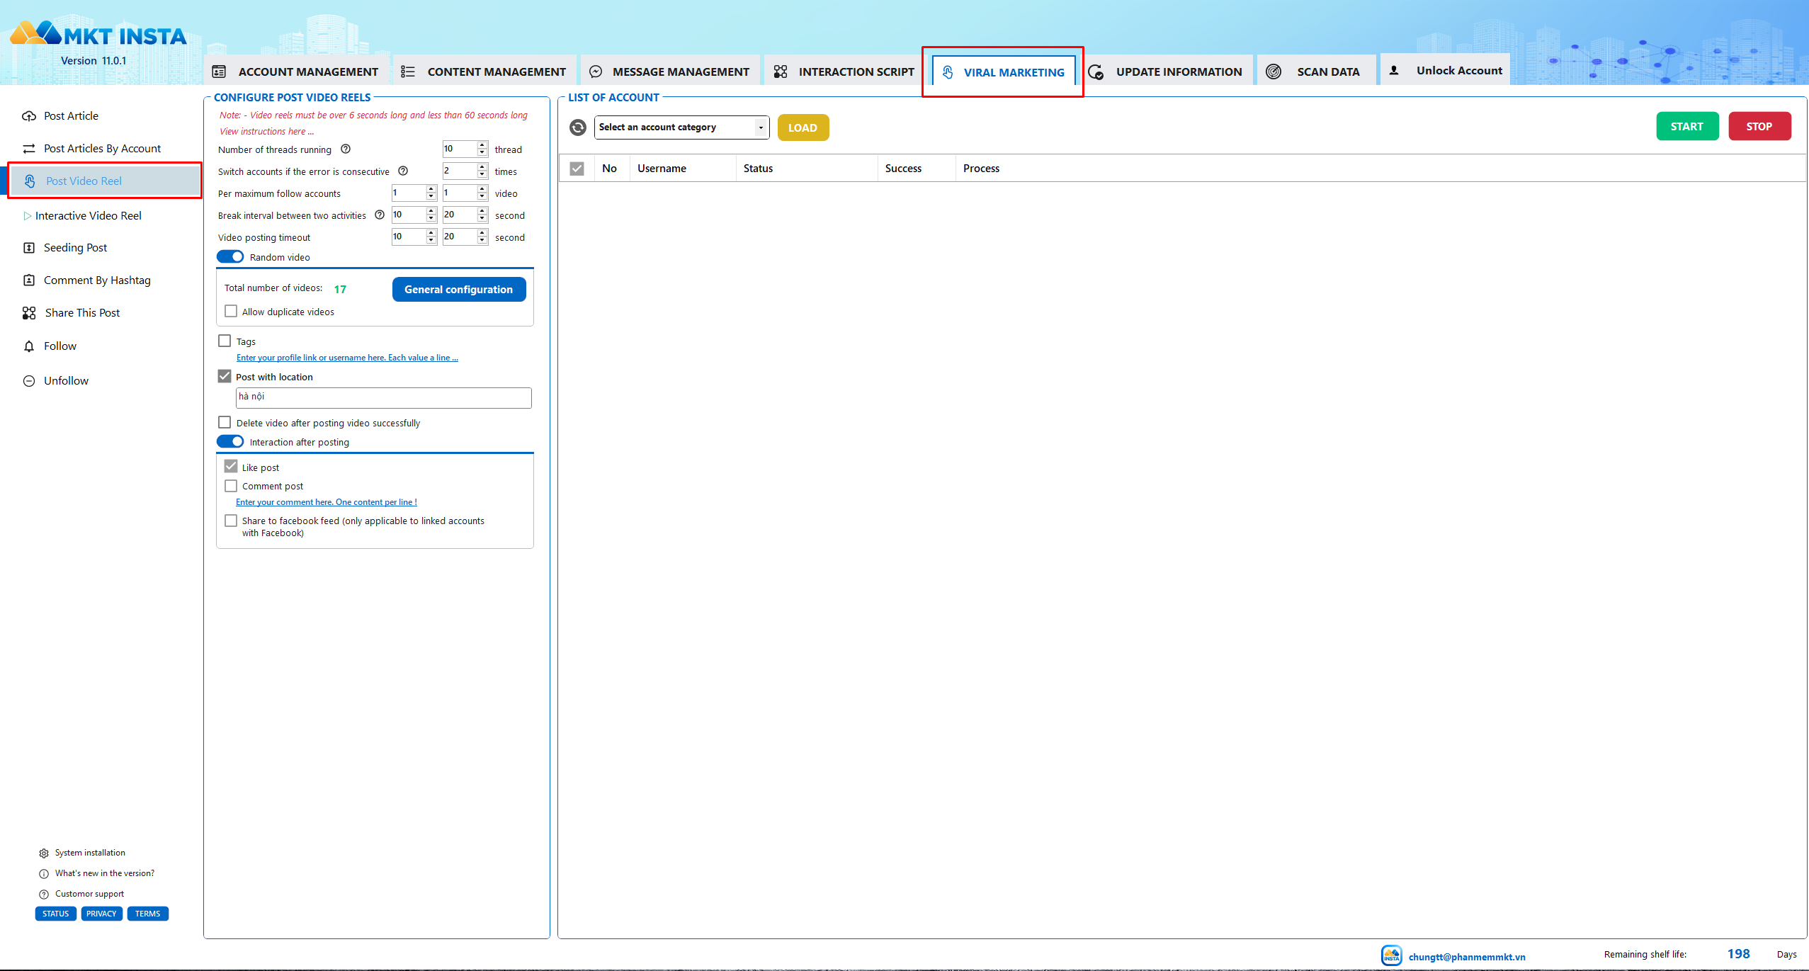Screen dimensions: 1809x971
Task: Increase the maximum videos per account
Action: tap(482, 189)
